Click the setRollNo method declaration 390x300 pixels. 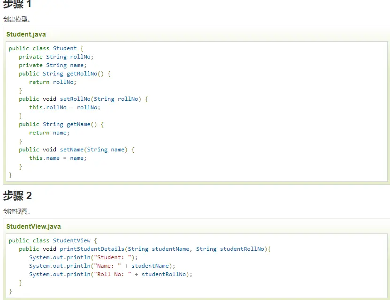[84, 99]
